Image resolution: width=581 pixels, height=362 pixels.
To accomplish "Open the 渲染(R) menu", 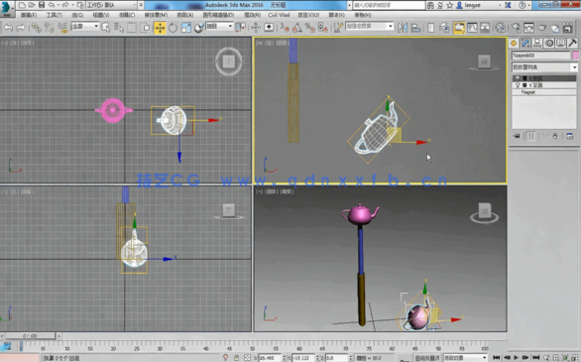I will point(253,15).
